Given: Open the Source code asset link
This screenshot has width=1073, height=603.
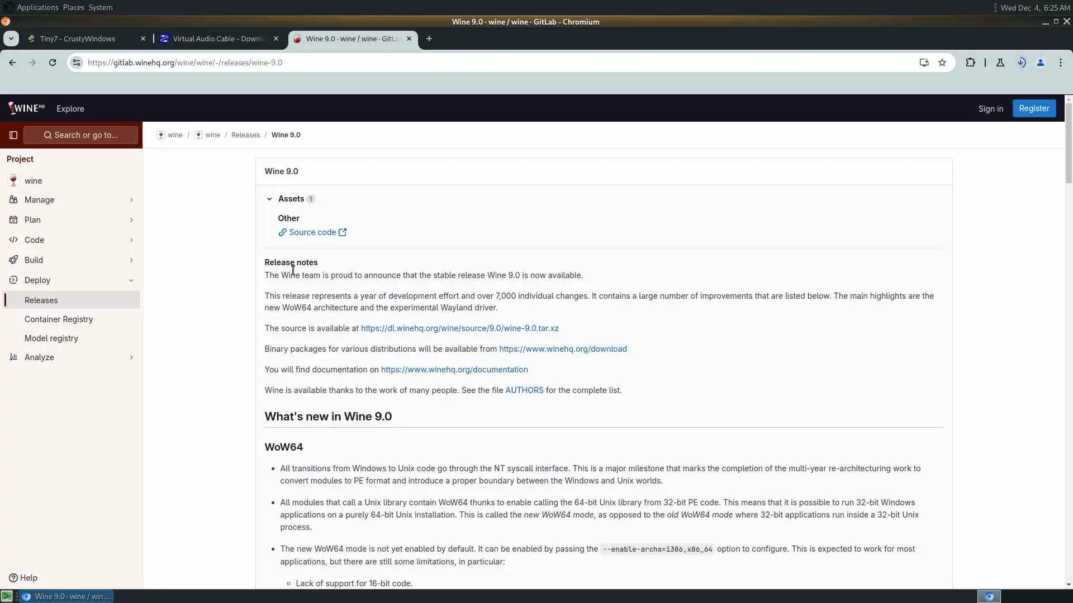Looking at the screenshot, I should [x=312, y=232].
